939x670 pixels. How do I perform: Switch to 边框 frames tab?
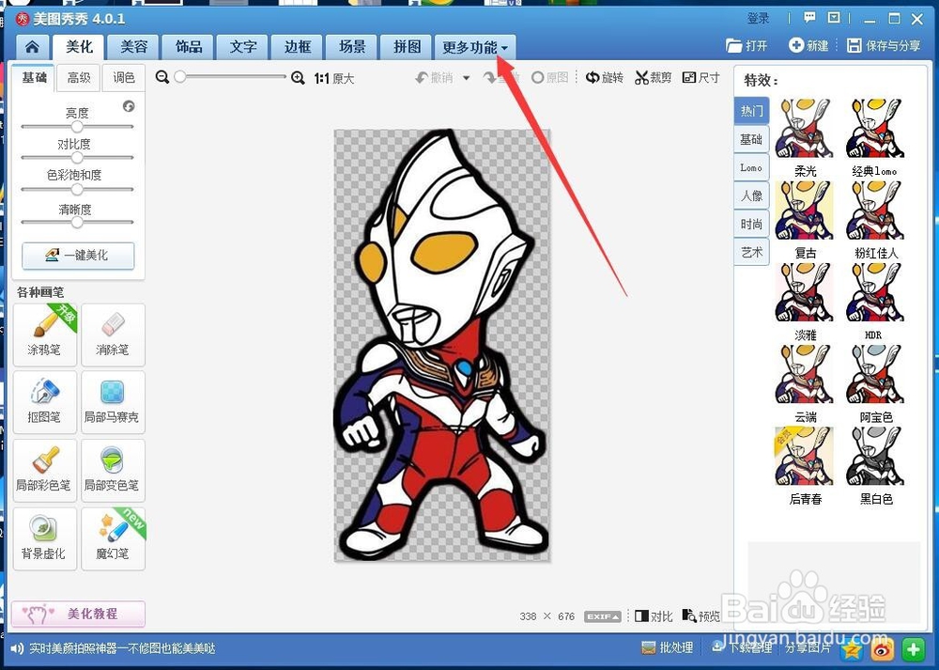(x=298, y=47)
